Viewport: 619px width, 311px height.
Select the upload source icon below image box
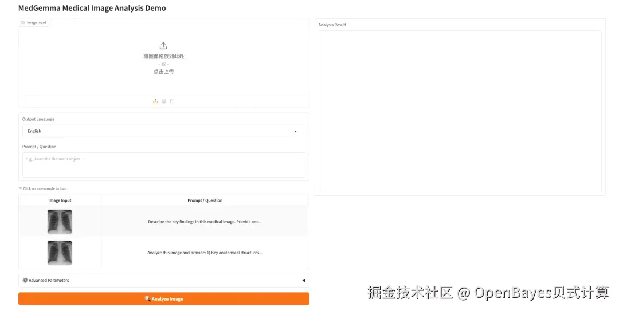click(x=155, y=101)
